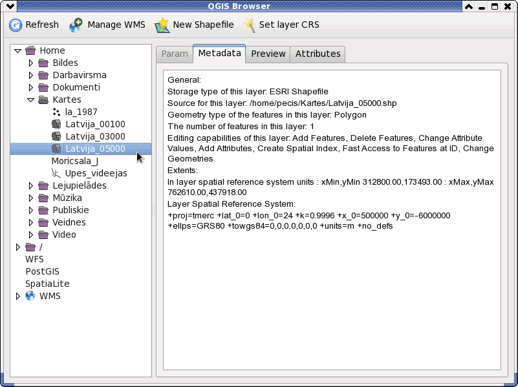Expand the Dokumenti folder
The image size is (518, 387).
pyautogui.click(x=31, y=87)
